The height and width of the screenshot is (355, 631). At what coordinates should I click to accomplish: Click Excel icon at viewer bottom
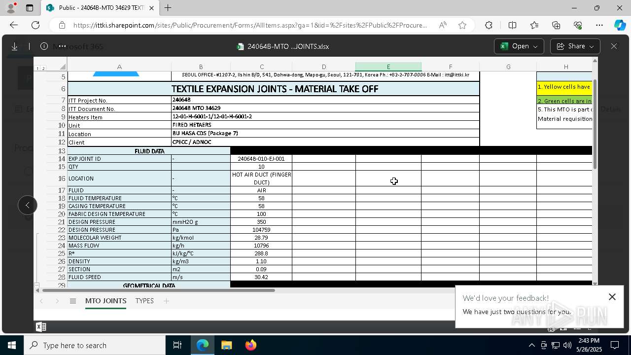click(x=41, y=327)
